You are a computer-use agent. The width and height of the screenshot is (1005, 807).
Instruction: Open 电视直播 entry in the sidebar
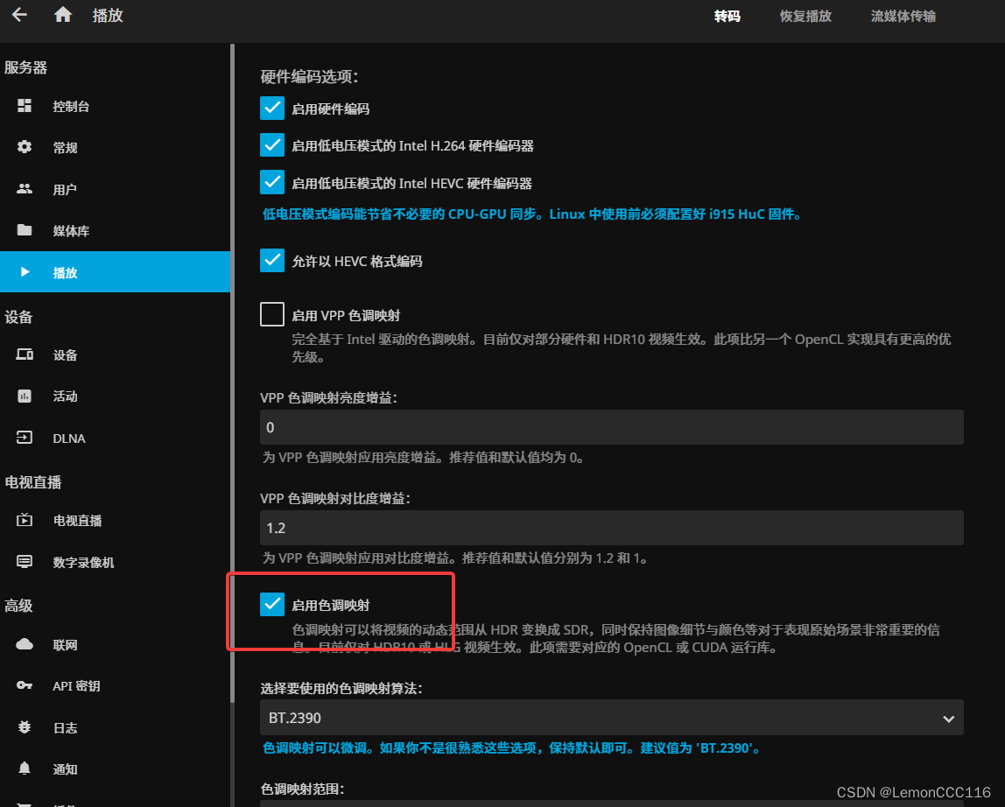coord(116,520)
